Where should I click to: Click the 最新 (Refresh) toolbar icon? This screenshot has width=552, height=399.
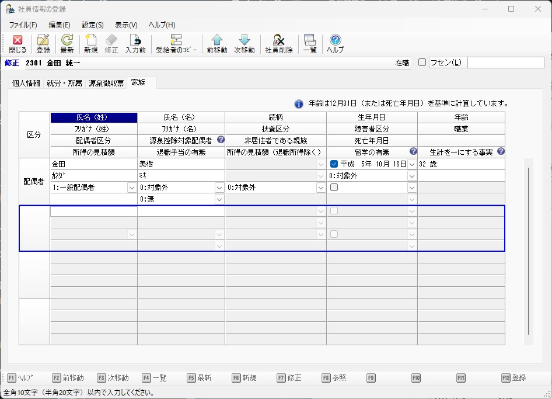(67, 44)
